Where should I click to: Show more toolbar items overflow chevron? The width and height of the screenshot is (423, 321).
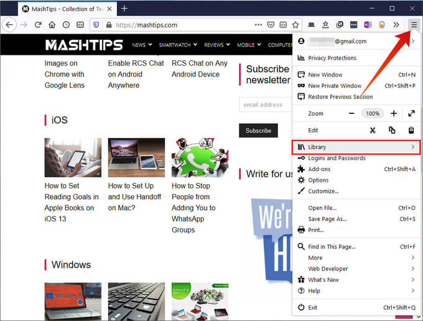click(x=396, y=25)
